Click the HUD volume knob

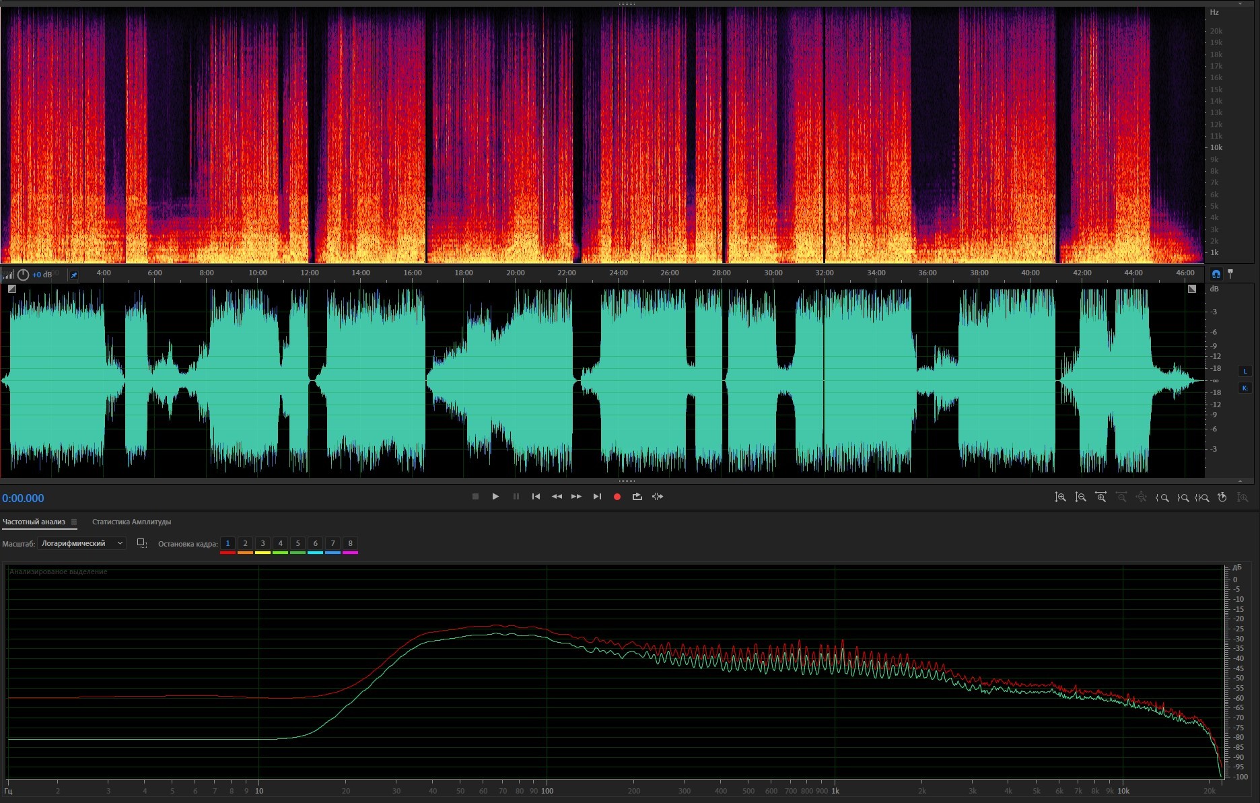[24, 275]
